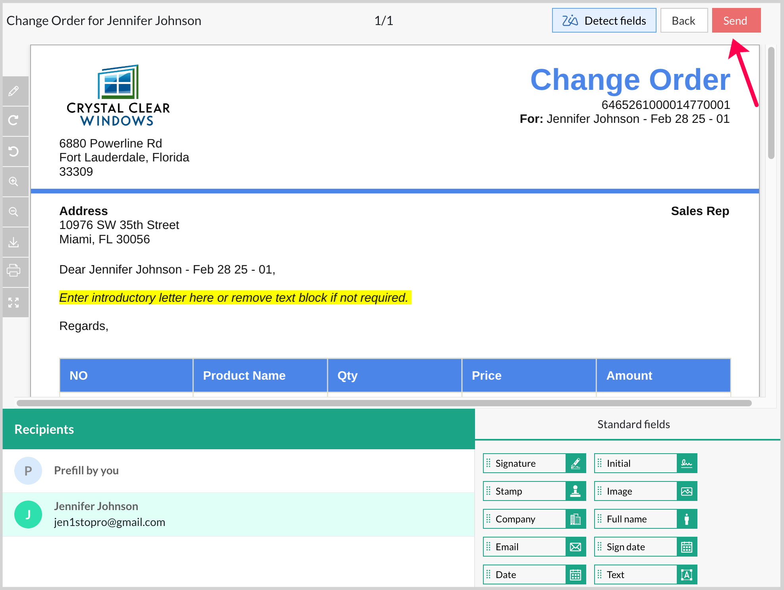Click the pencil edit icon in left toolbar
The image size is (784, 590).
[x=14, y=91]
